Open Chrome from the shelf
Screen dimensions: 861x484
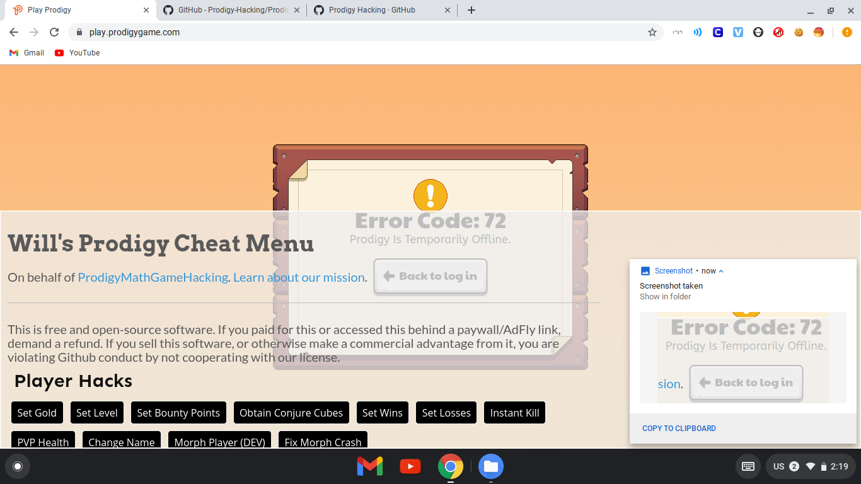[x=451, y=466]
